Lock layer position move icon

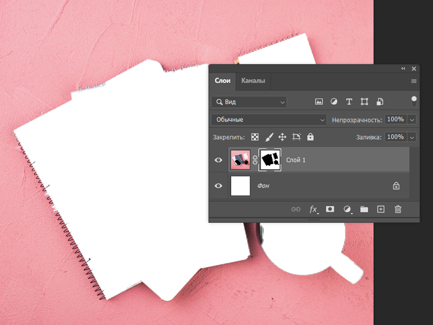point(282,137)
